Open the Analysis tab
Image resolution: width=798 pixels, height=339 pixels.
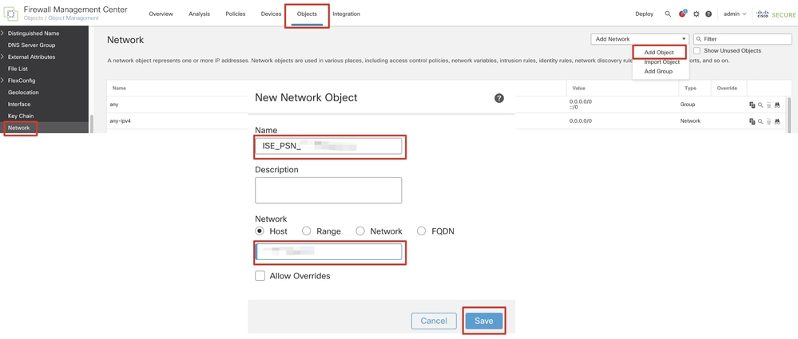click(x=199, y=14)
